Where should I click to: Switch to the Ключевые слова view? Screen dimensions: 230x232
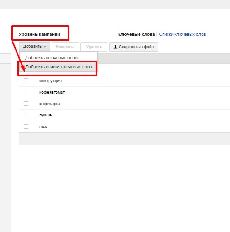click(x=136, y=34)
